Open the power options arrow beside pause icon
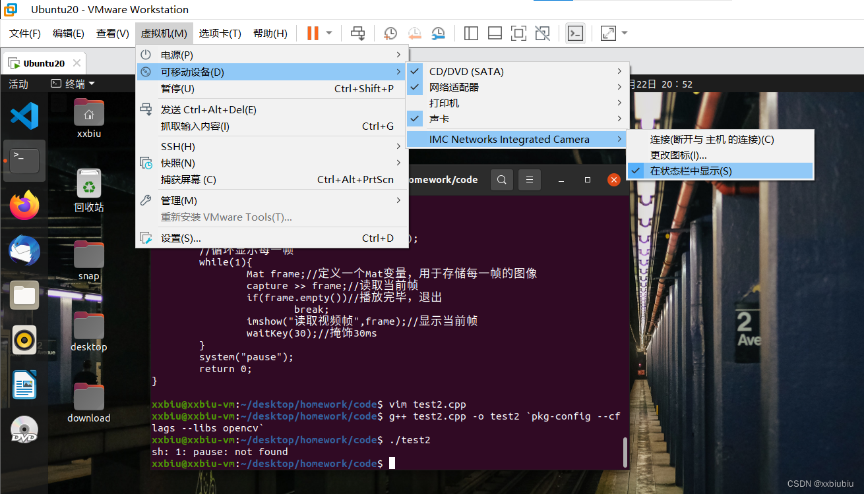Viewport: 864px width, 494px height. [329, 33]
